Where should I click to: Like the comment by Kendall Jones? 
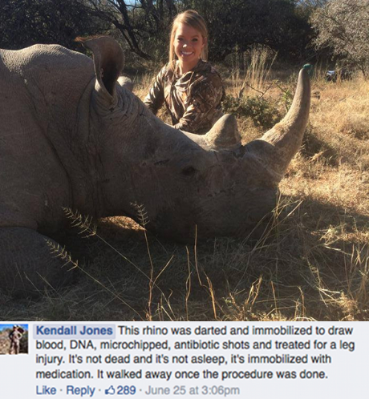tap(46, 390)
